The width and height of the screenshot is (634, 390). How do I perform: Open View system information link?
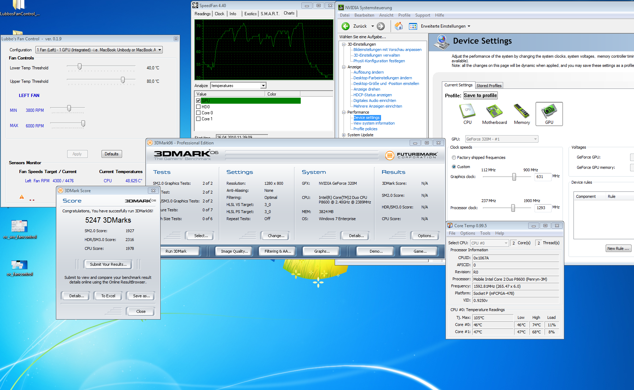[374, 123]
